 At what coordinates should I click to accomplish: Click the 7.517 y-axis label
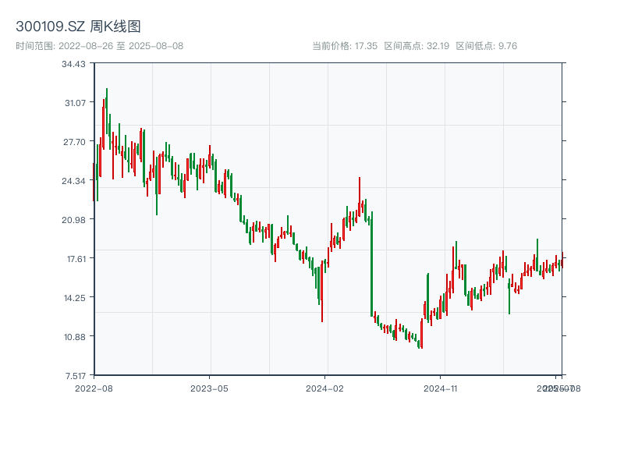pos(74,375)
